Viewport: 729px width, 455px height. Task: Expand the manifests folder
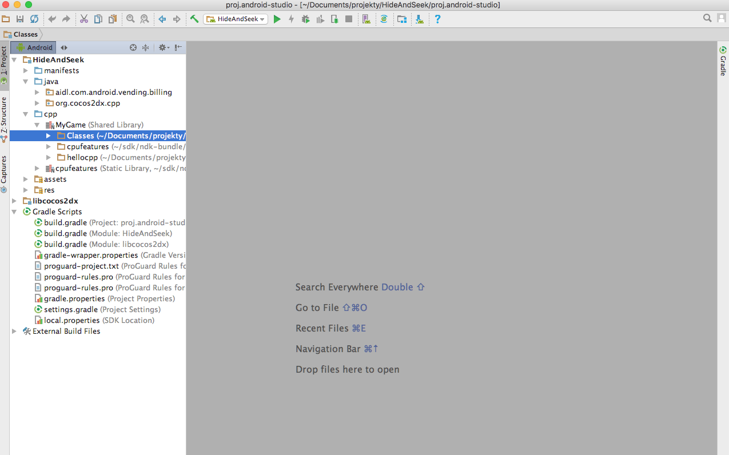tap(26, 70)
